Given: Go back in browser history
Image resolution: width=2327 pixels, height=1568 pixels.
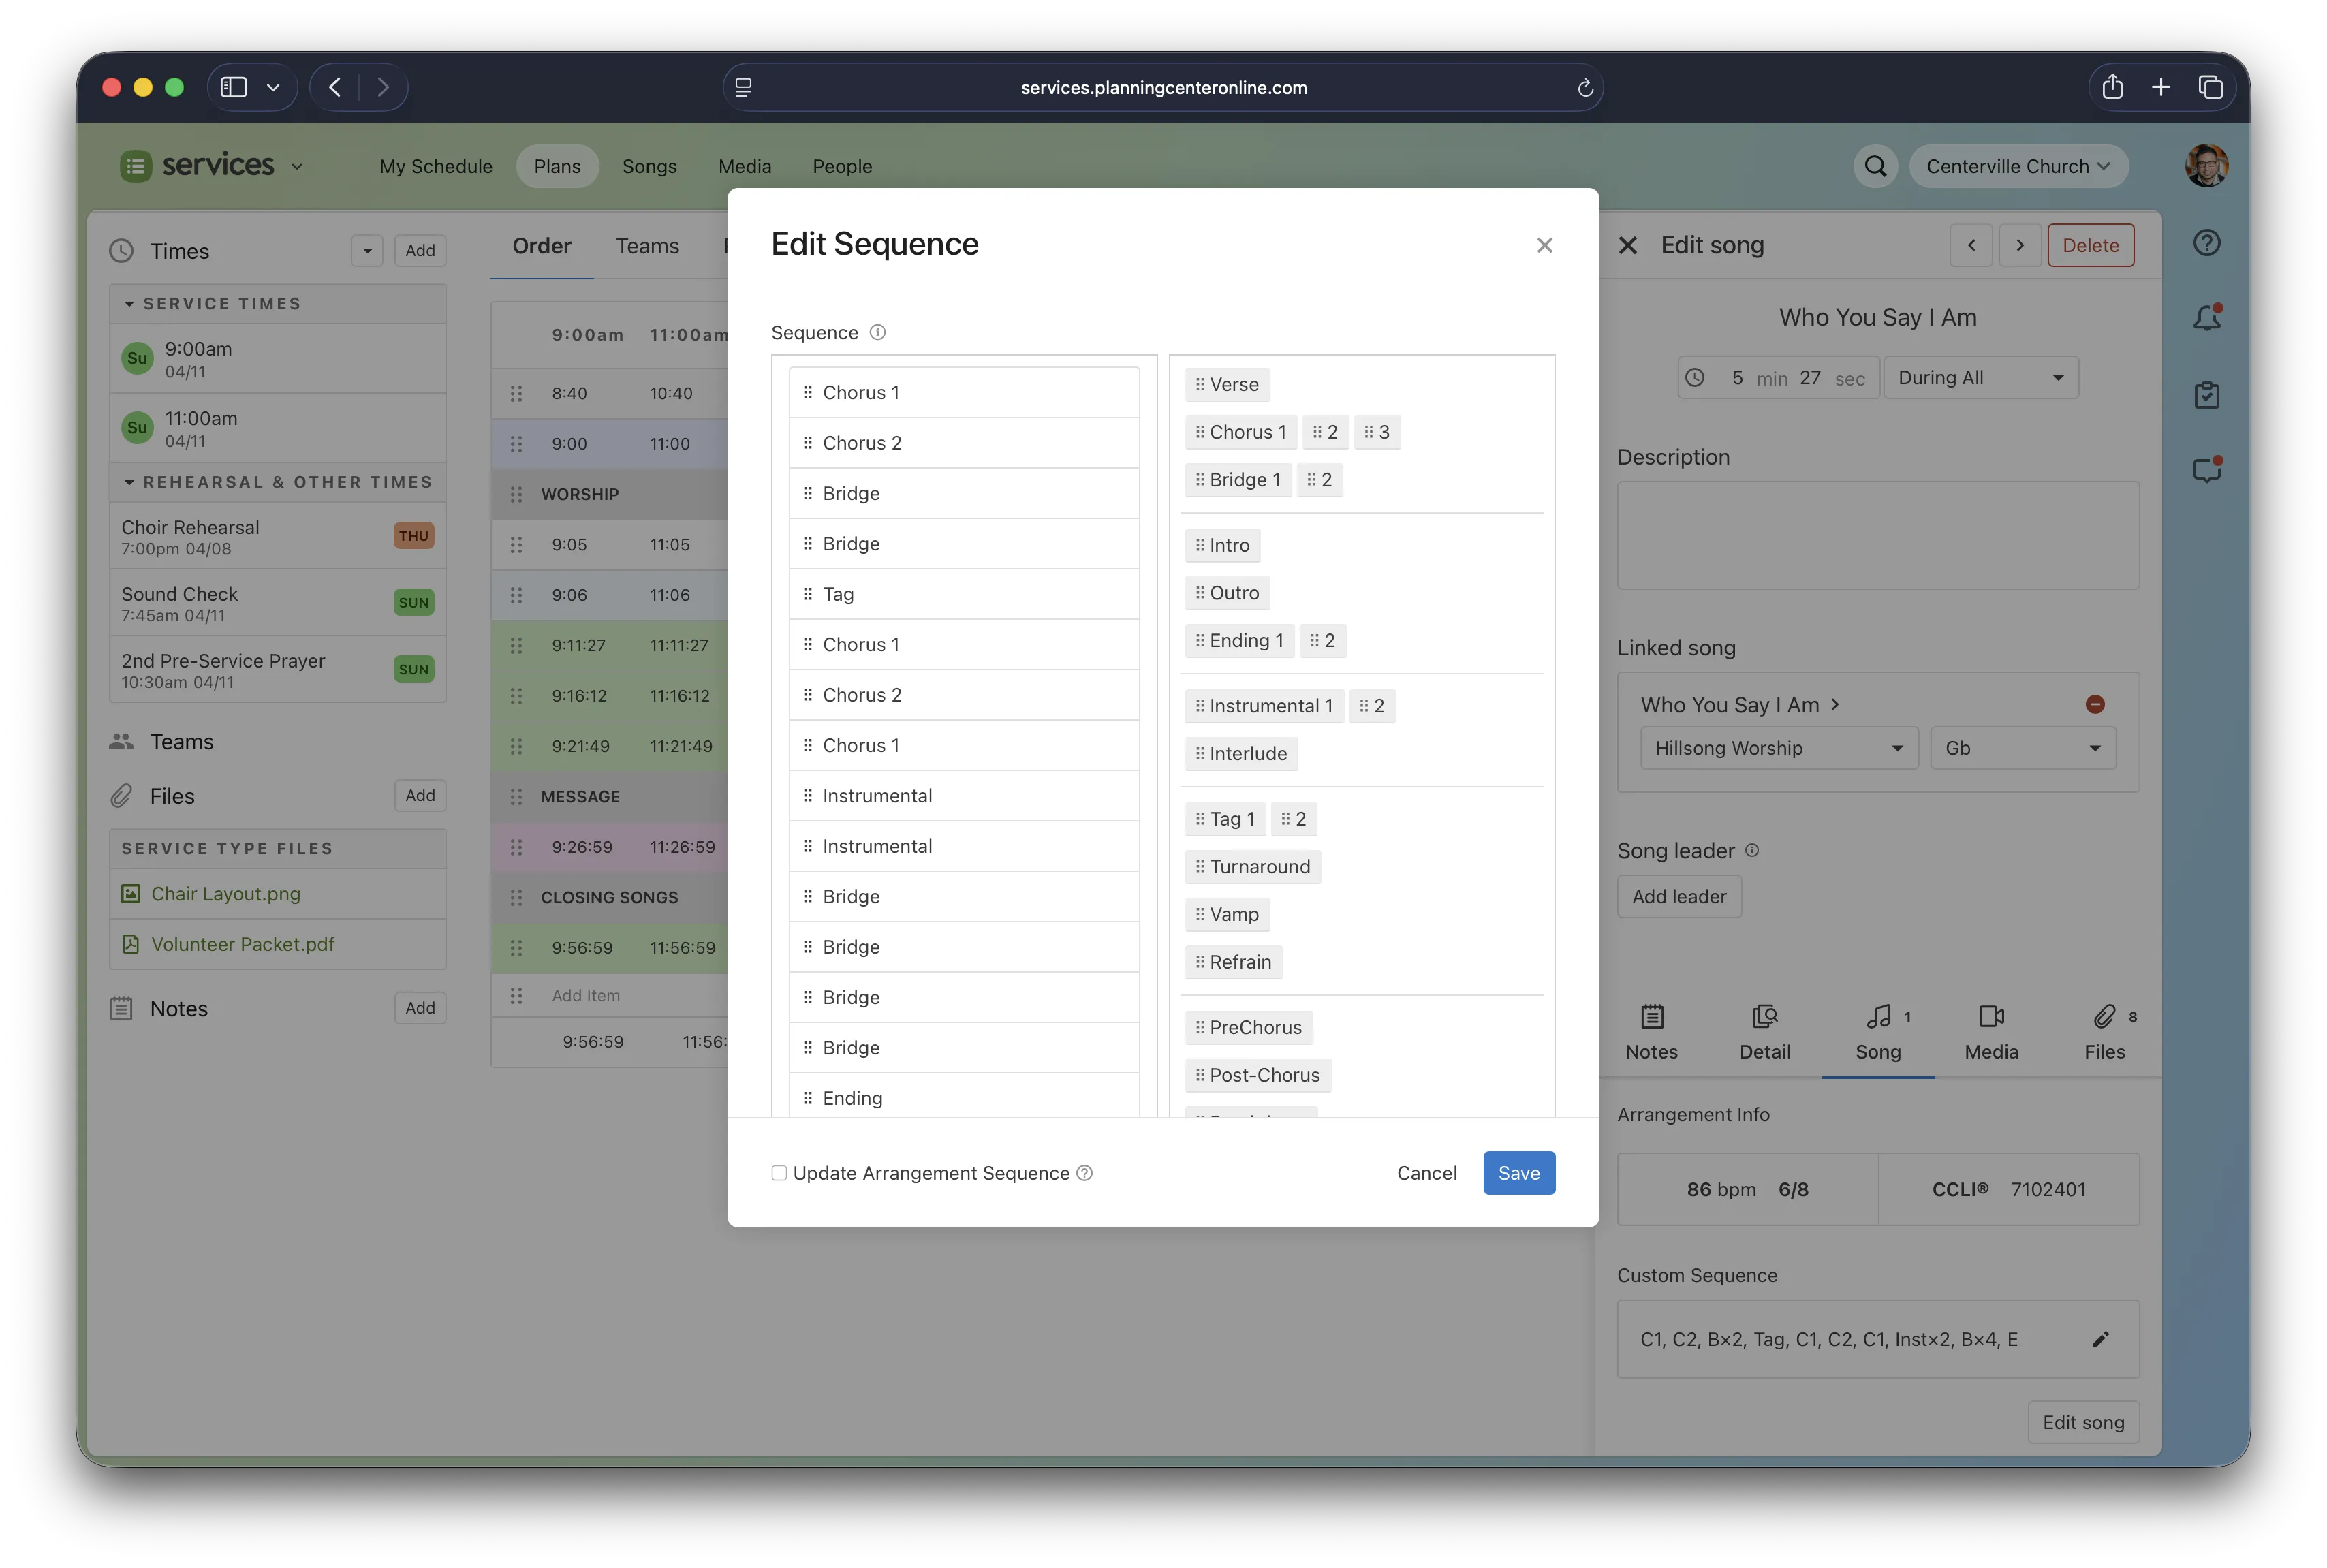Looking at the screenshot, I should [335, 87].
